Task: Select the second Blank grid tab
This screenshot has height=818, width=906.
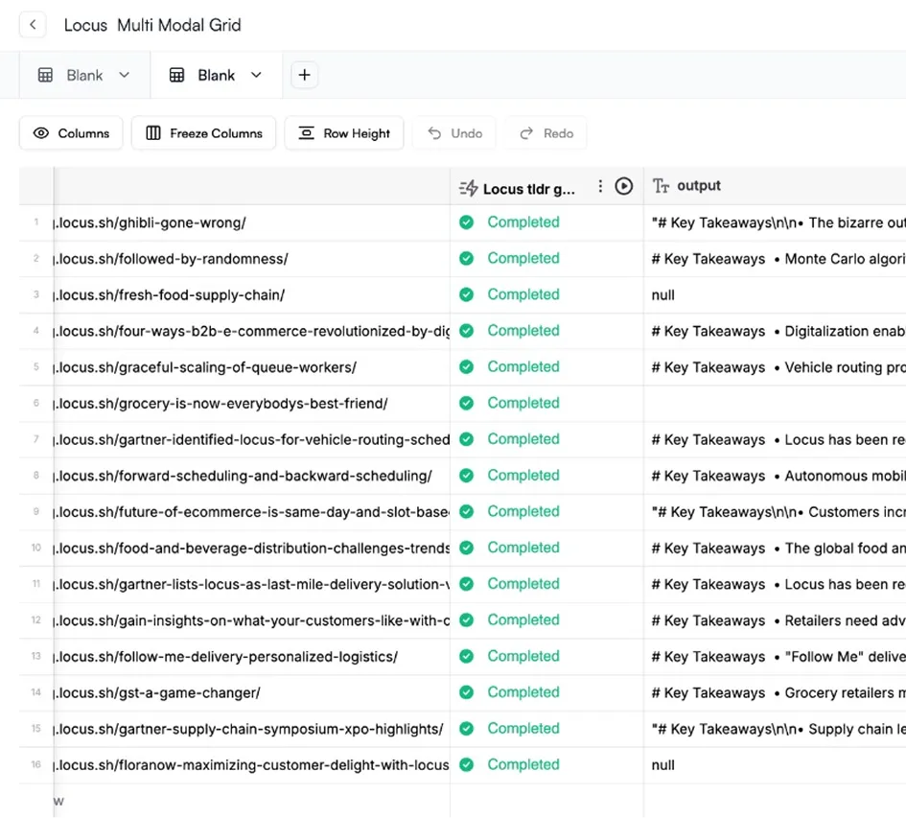Action: click(216, 75)
